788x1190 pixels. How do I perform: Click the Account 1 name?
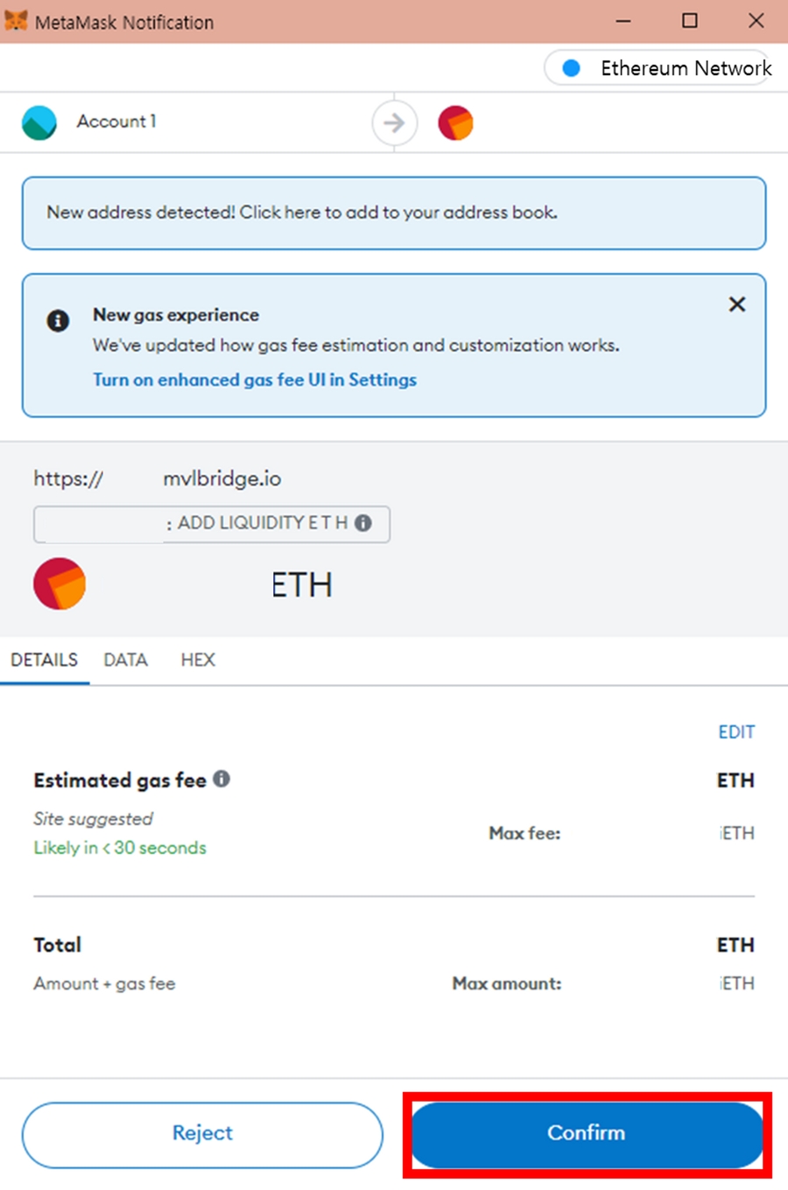(116, 122)
